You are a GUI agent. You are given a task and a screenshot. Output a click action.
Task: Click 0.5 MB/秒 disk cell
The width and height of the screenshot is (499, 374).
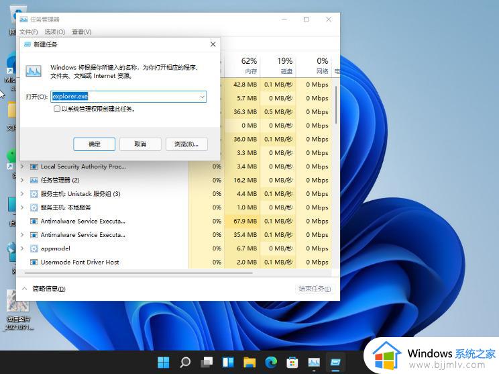click(278, 112)
